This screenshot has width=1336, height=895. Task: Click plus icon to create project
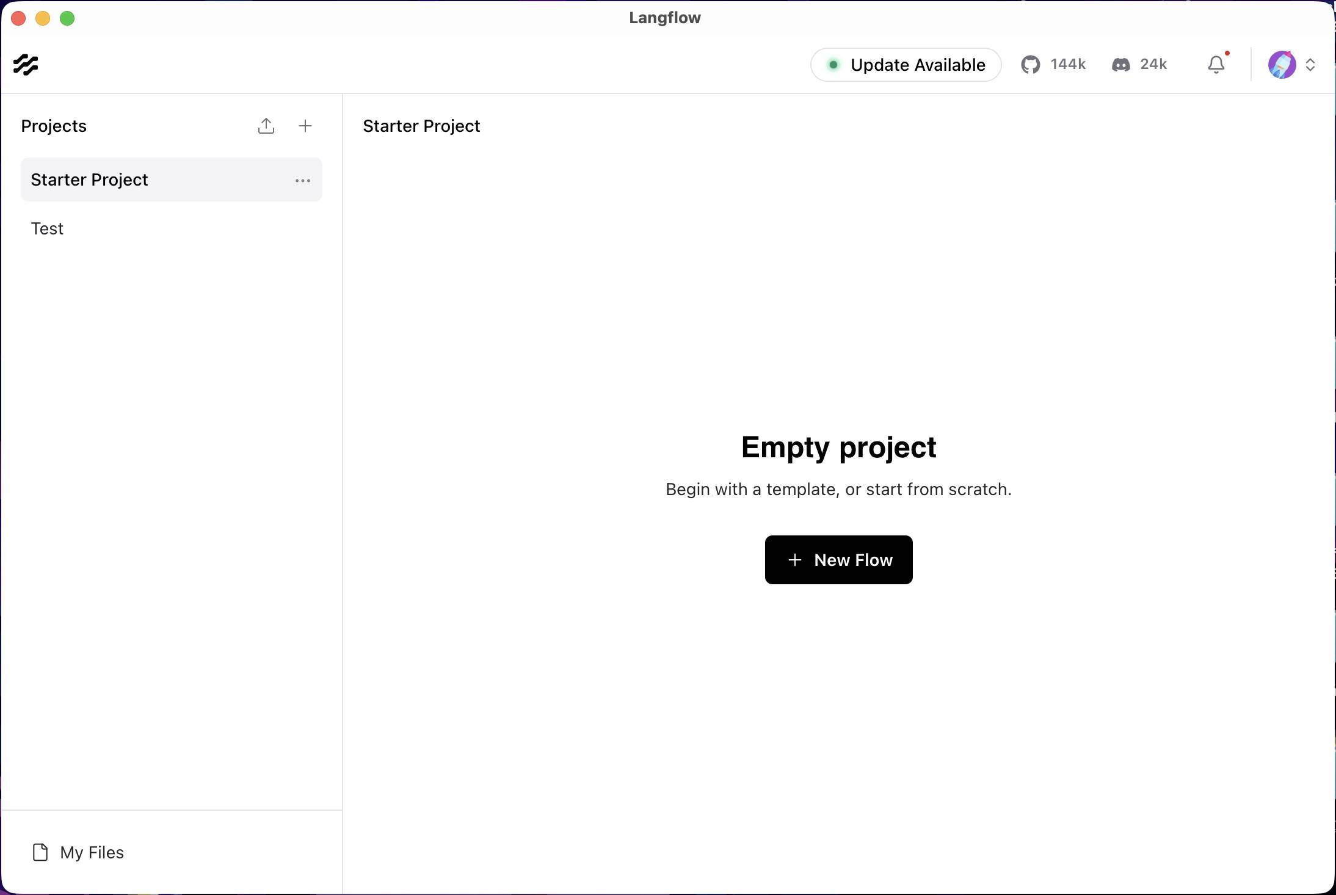[305, 126]
